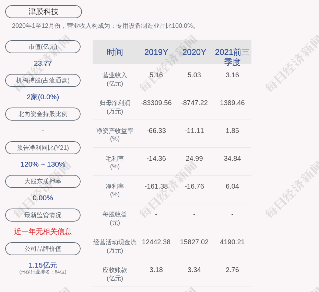This screenshot has width=319, height=292.
Task: Select gross margin value 34.84
Action: (x=232, y=158)
